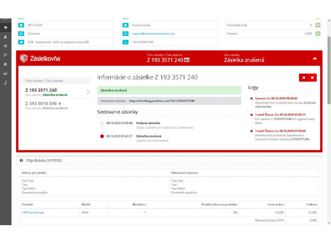
Task: Add Vernostné body with green plus
Action: pos(318,25)
